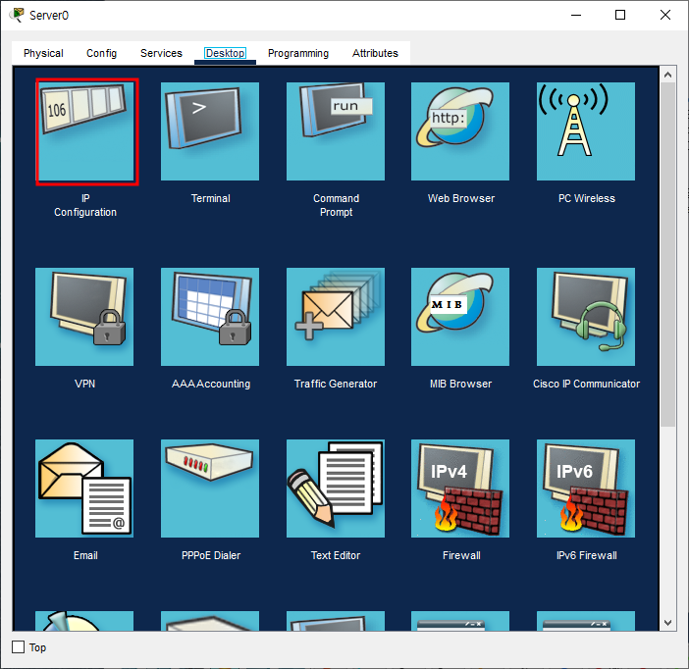Image resolution: width=689 pixels, height=669 pixels.
Task: Open the Email app icon
Action: [x=84, y=489]
